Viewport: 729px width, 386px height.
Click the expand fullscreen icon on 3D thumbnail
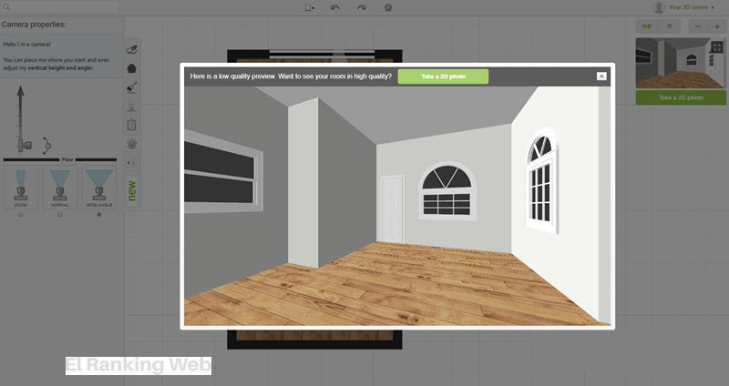pyautogui.click(x=717, y=47)
